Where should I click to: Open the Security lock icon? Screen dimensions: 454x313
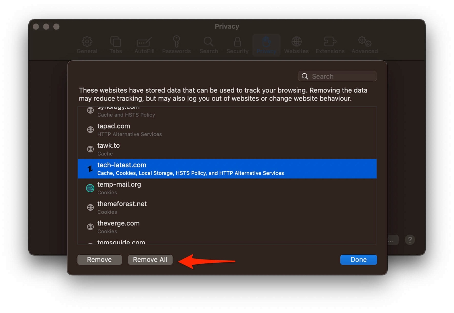[237, 42]
